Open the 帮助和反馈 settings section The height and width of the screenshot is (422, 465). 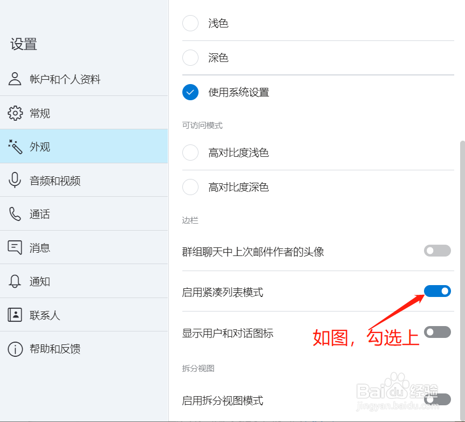(84, 349)
